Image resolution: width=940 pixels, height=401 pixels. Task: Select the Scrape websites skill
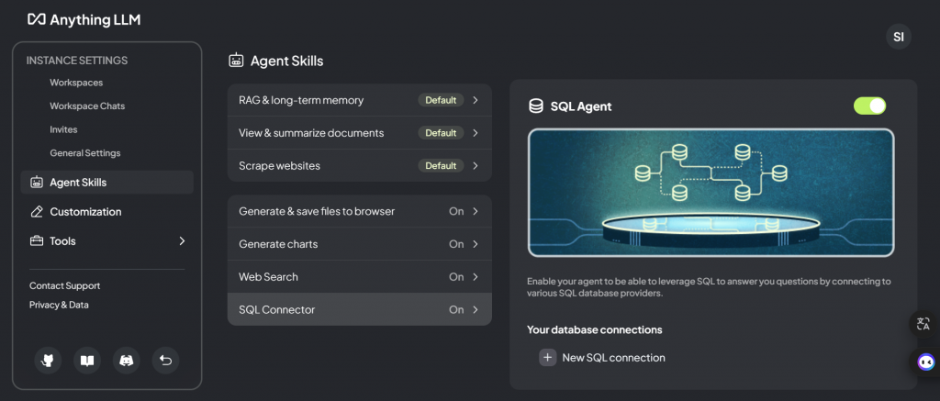(x=359, y=166)
